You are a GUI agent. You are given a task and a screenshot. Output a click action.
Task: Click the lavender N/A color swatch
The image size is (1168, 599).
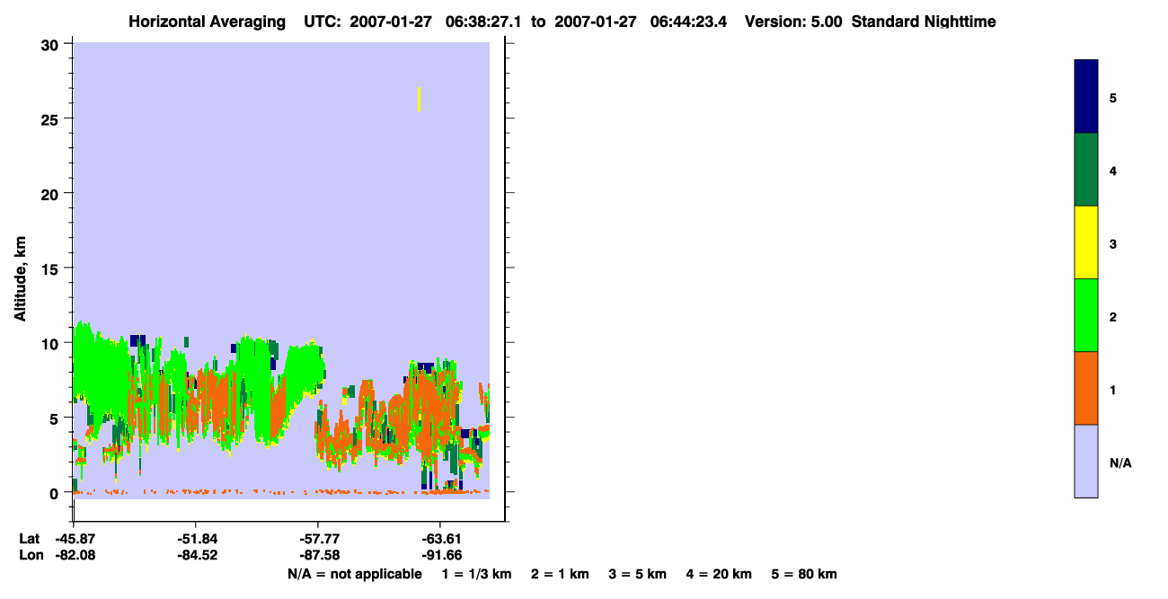click(1086, 461)
